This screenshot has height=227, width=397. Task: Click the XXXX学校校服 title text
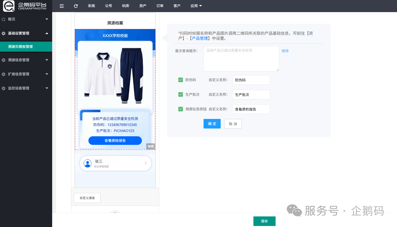pyautogui.click(x=115, y=36)
